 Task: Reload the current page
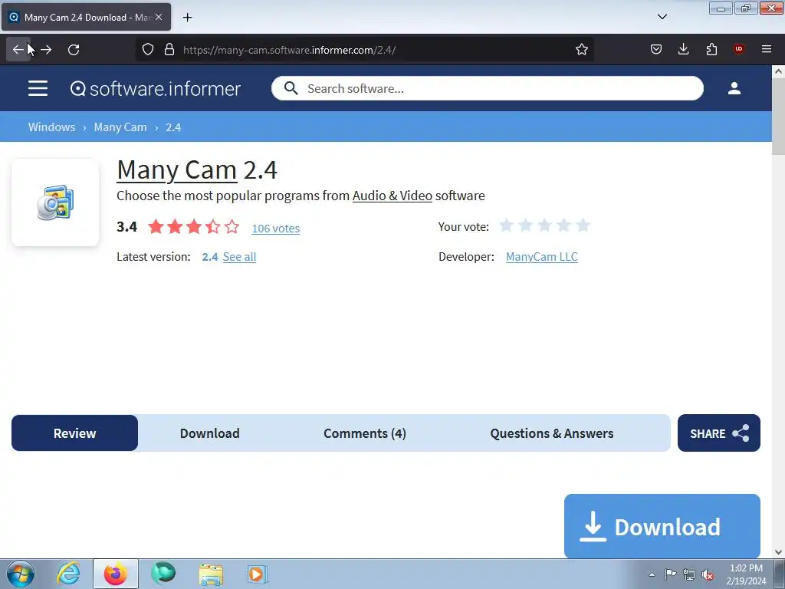tap(74, 50)
